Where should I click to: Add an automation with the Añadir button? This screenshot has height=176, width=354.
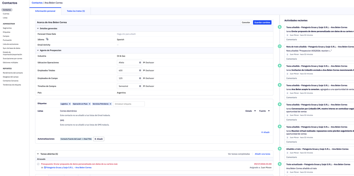99,139
